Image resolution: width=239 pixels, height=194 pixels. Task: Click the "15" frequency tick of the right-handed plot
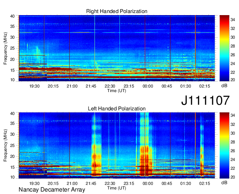13,70
